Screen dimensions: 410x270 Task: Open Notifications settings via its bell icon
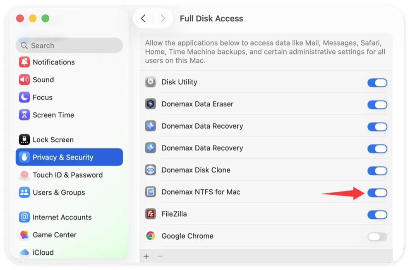tap(24, 62)
